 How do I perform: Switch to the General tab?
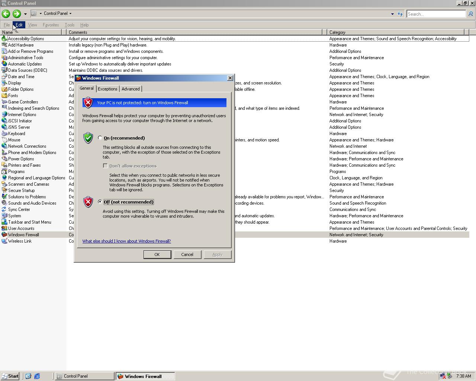(x=86, y=88)
